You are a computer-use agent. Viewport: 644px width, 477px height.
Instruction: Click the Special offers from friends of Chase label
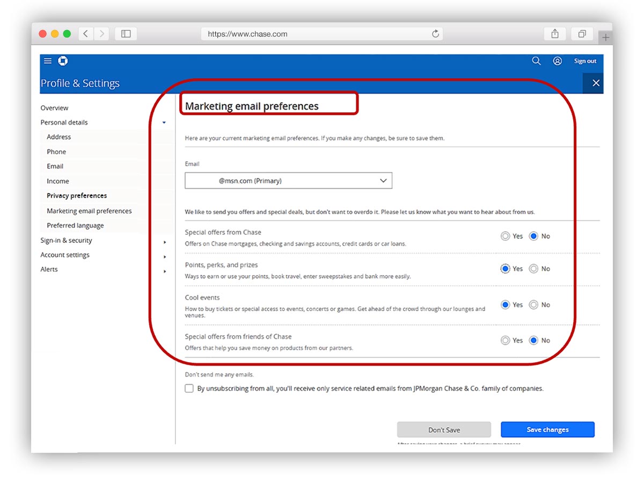238,337
